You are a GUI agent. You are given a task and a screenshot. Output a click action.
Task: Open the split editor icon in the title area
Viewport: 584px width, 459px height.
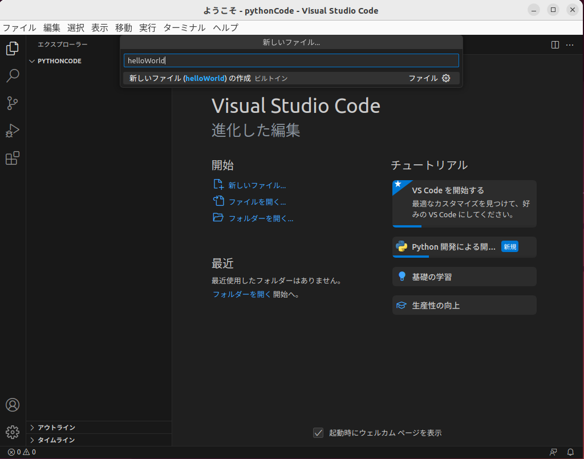[x=554, y=45]
